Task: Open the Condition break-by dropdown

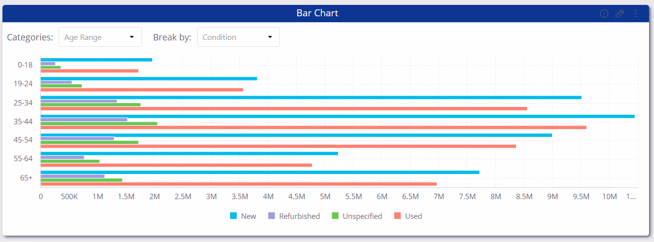Action: tap(239, 37)
